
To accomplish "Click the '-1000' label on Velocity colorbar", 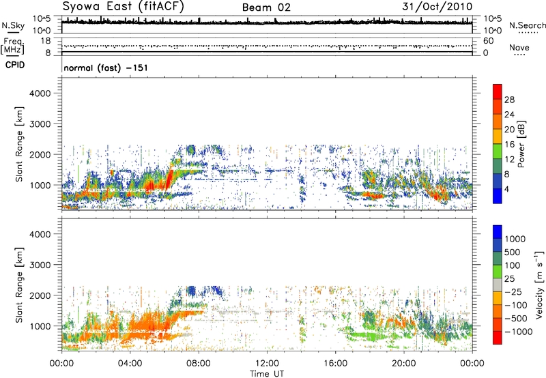I will (519, 332).
